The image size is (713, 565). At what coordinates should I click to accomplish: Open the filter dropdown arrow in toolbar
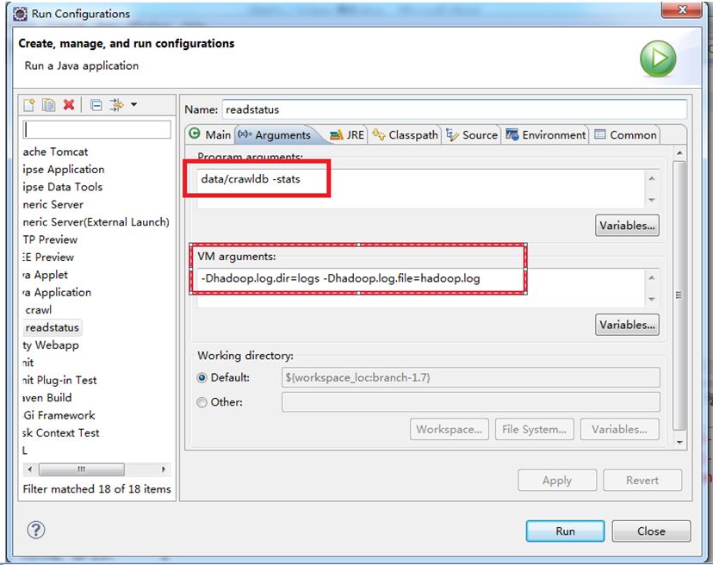pyautogui.click(x=133, y=104)
